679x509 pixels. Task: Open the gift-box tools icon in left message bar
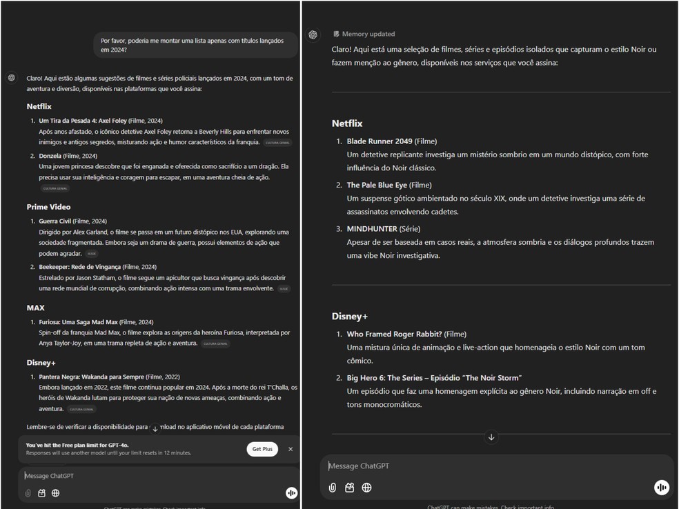41,493
